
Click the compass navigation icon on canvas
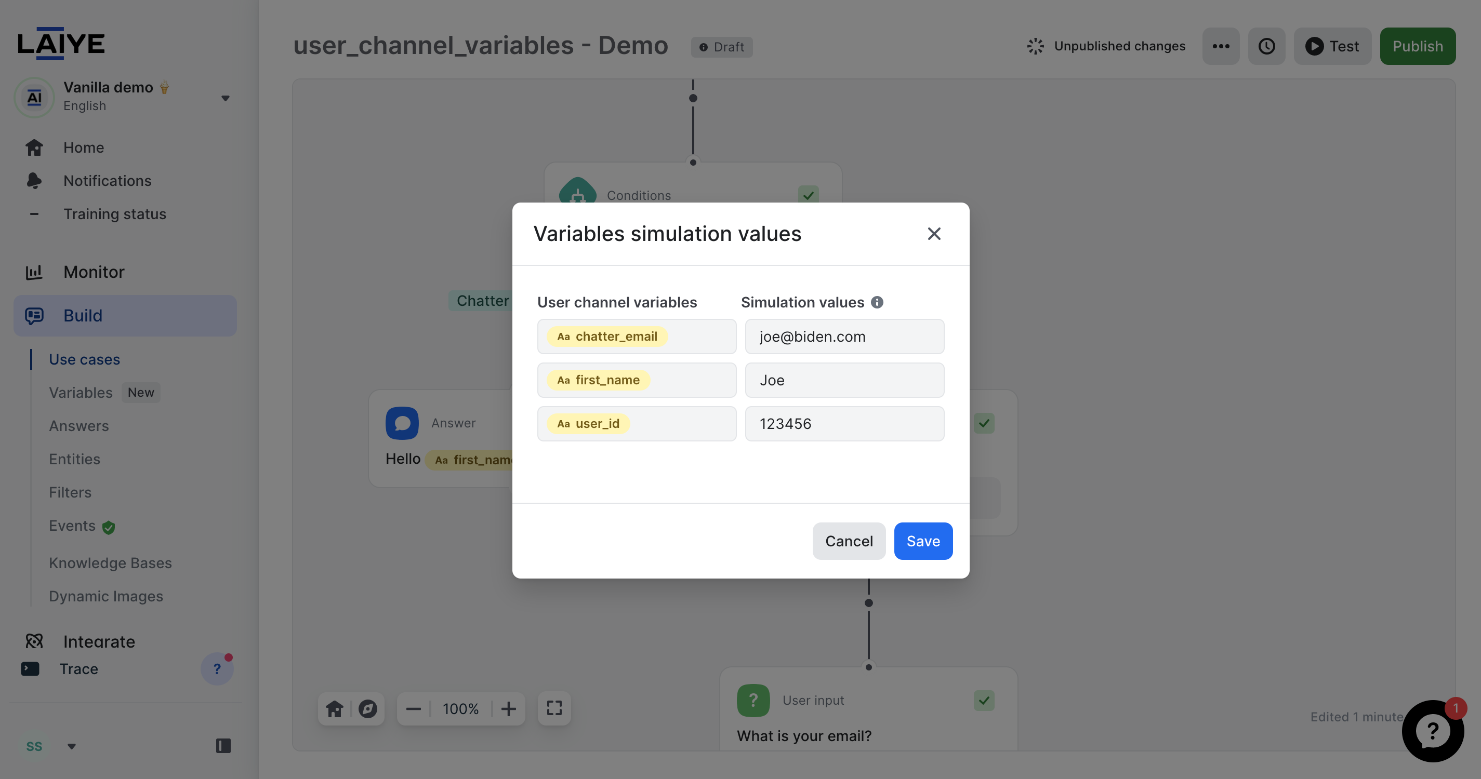pos(368,708)
